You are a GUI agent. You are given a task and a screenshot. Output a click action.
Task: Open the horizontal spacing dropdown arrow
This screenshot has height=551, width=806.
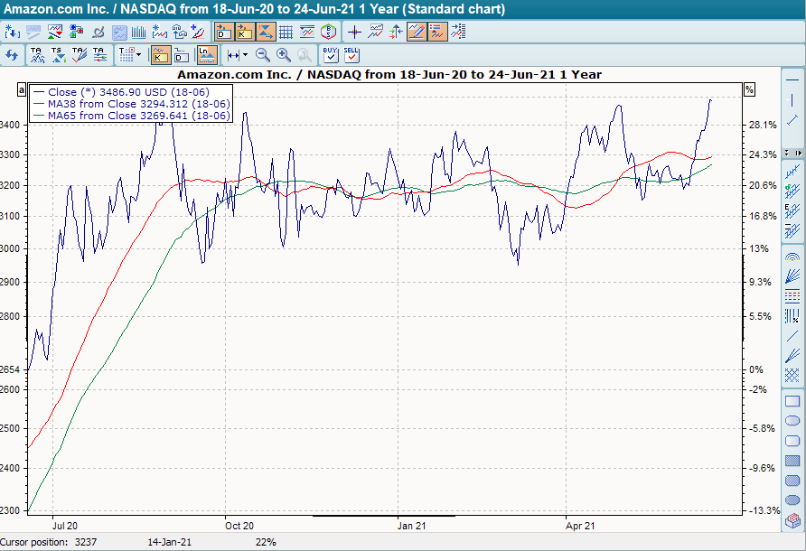pyautogui.click(x=244, y=54)
